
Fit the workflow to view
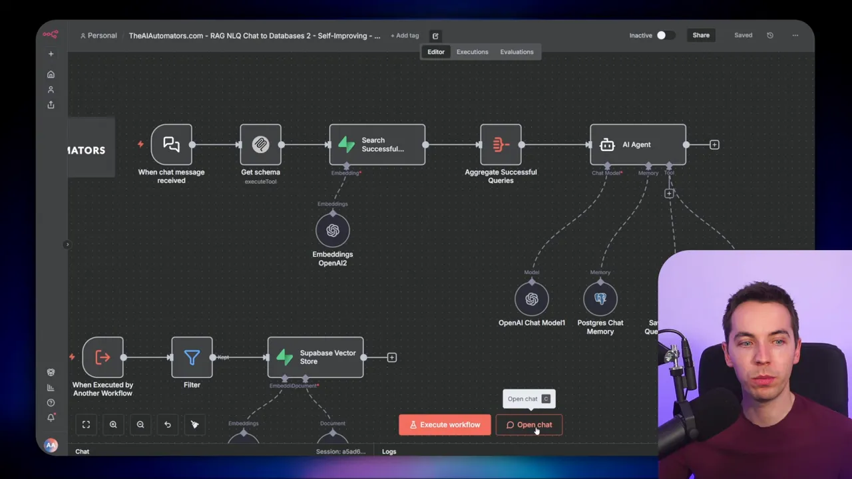point(86,424)
